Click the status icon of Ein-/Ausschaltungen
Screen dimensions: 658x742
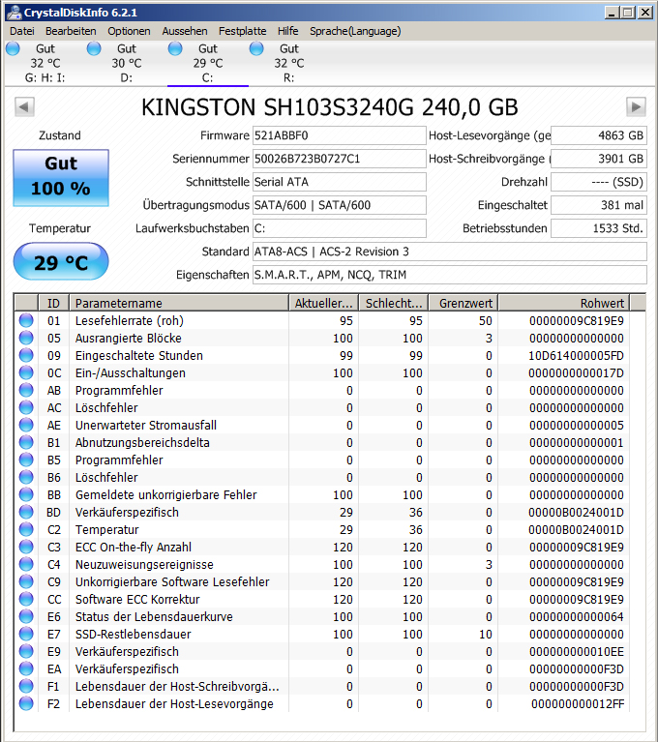26,372
